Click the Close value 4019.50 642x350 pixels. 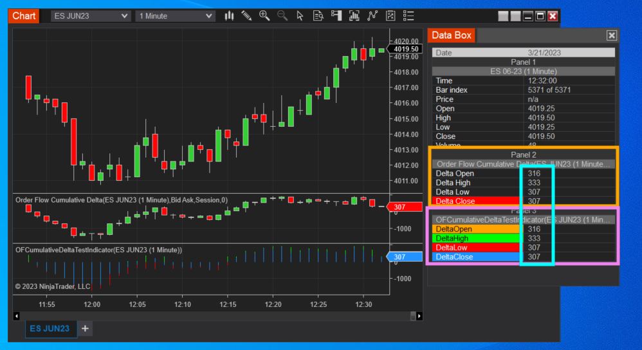pos(541,136)
